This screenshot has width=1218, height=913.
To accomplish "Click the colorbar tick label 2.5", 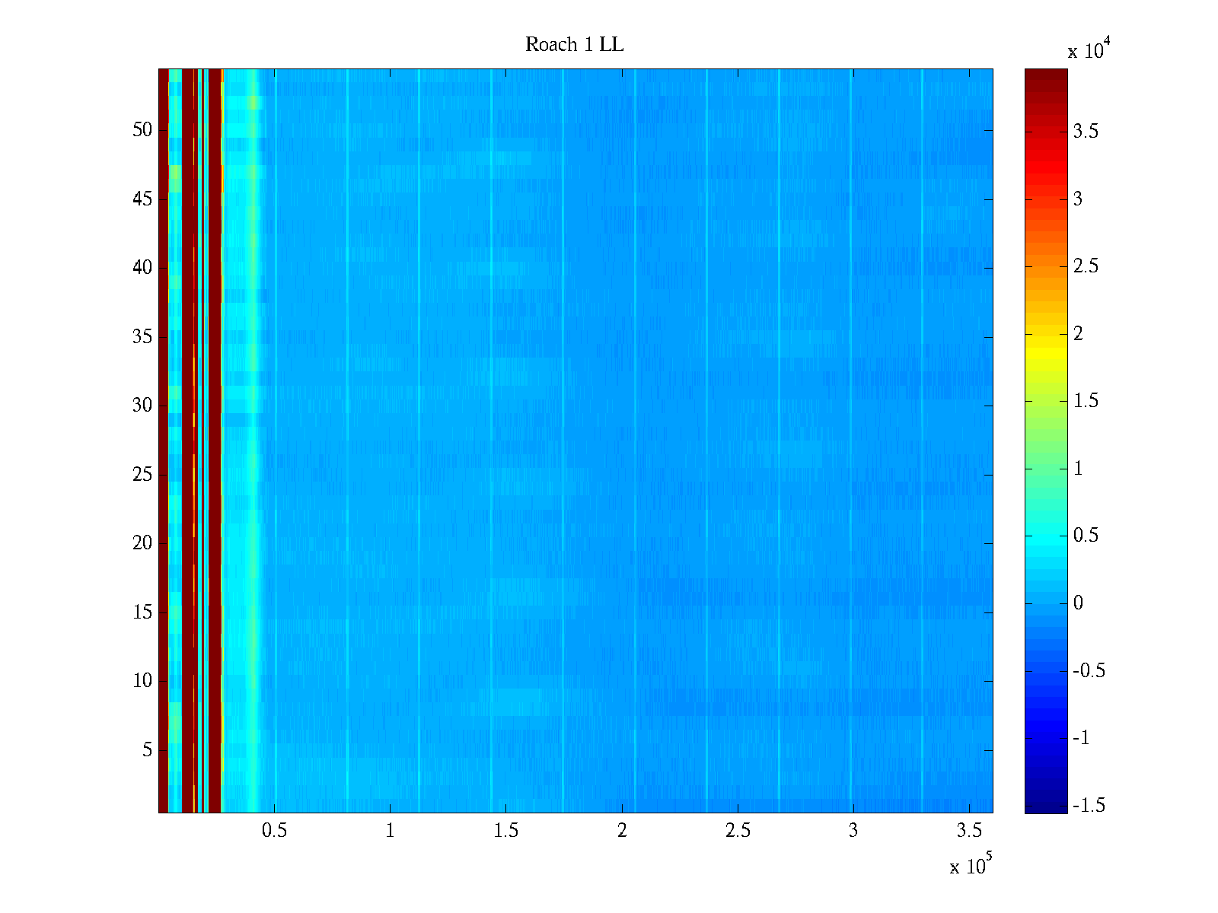I will pos(1086,266).
